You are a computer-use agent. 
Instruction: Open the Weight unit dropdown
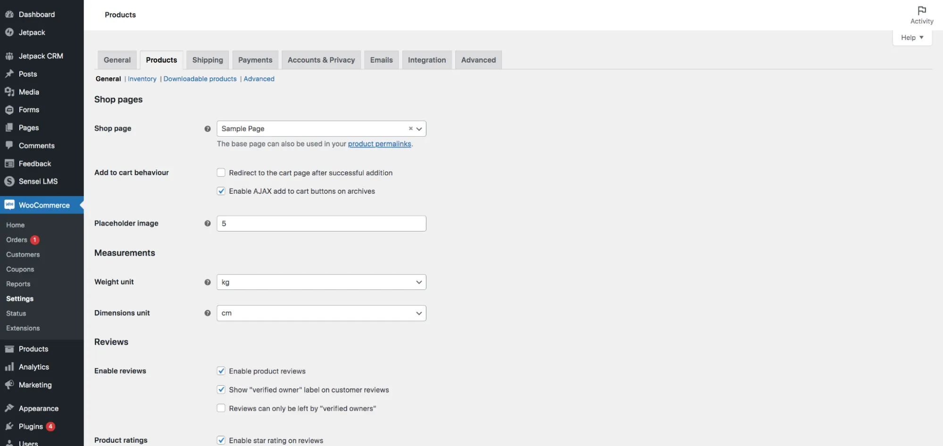(x=321, y=282)
